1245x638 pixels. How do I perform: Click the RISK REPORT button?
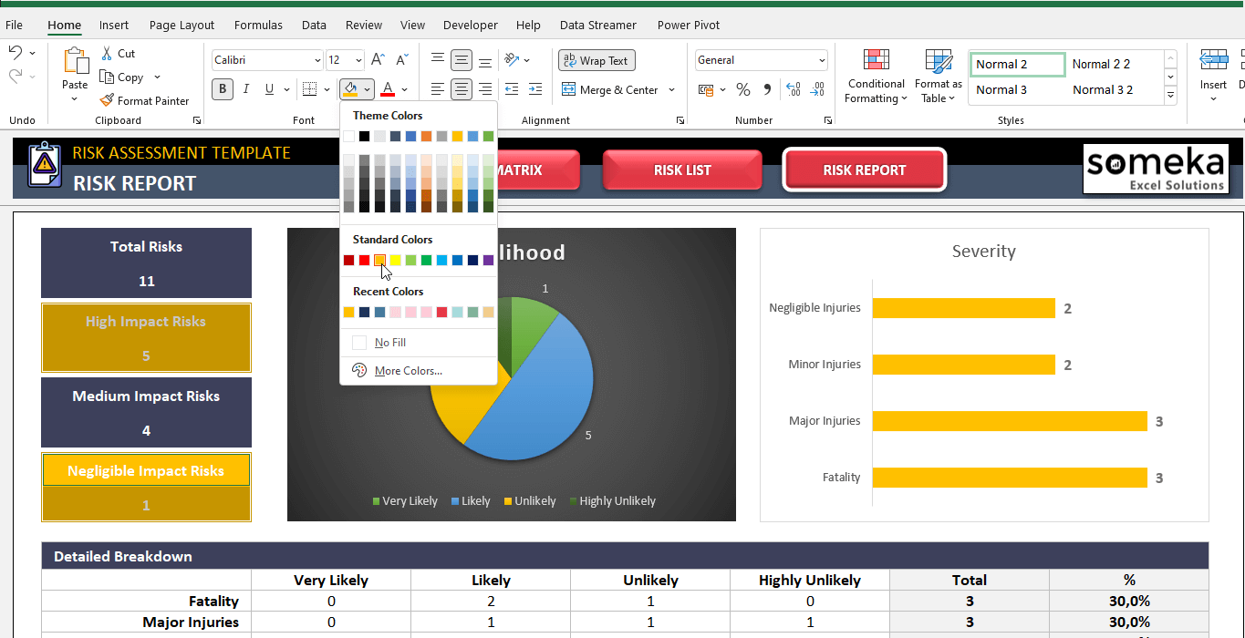pos(864,170)
